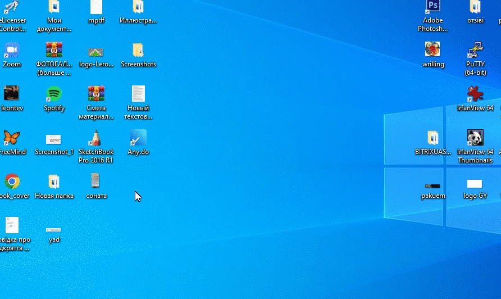Select the FreeMind butterfly icon
Screen dimensions: 501x299
coord(11,138)
